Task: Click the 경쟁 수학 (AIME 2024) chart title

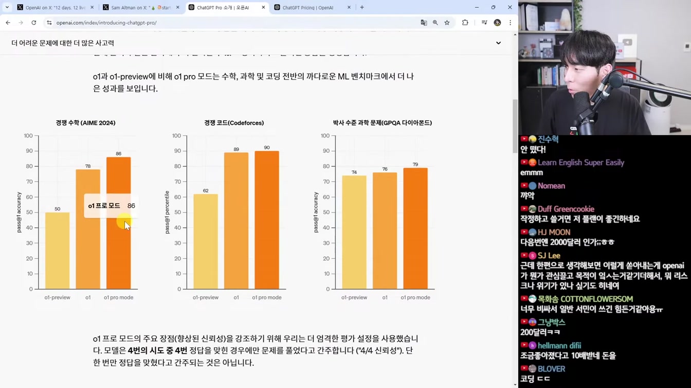Action: coord(86,123)
